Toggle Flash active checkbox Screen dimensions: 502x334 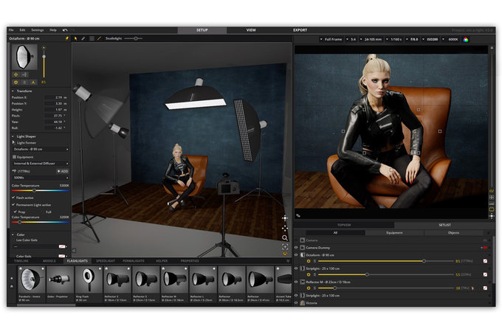click(x=13, y=198)
